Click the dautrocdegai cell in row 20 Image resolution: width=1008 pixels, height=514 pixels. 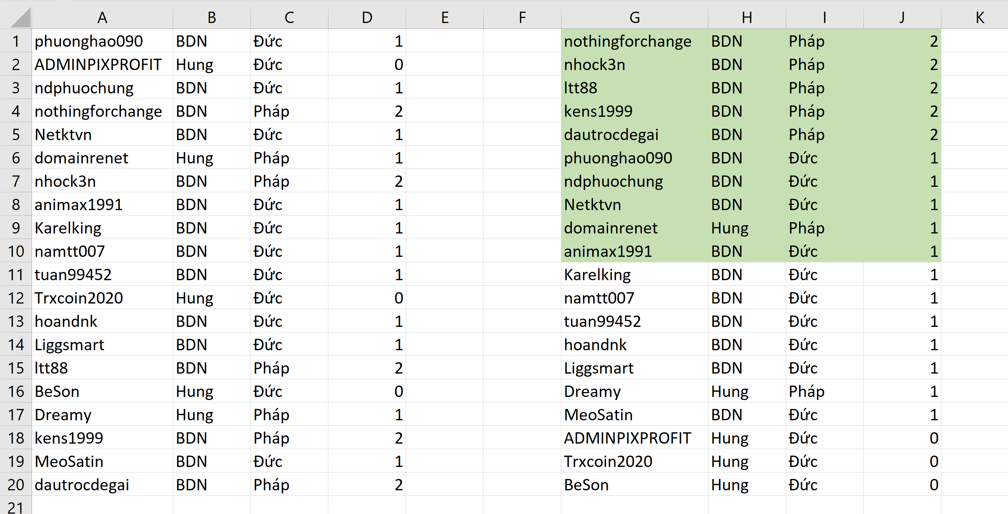82,485
